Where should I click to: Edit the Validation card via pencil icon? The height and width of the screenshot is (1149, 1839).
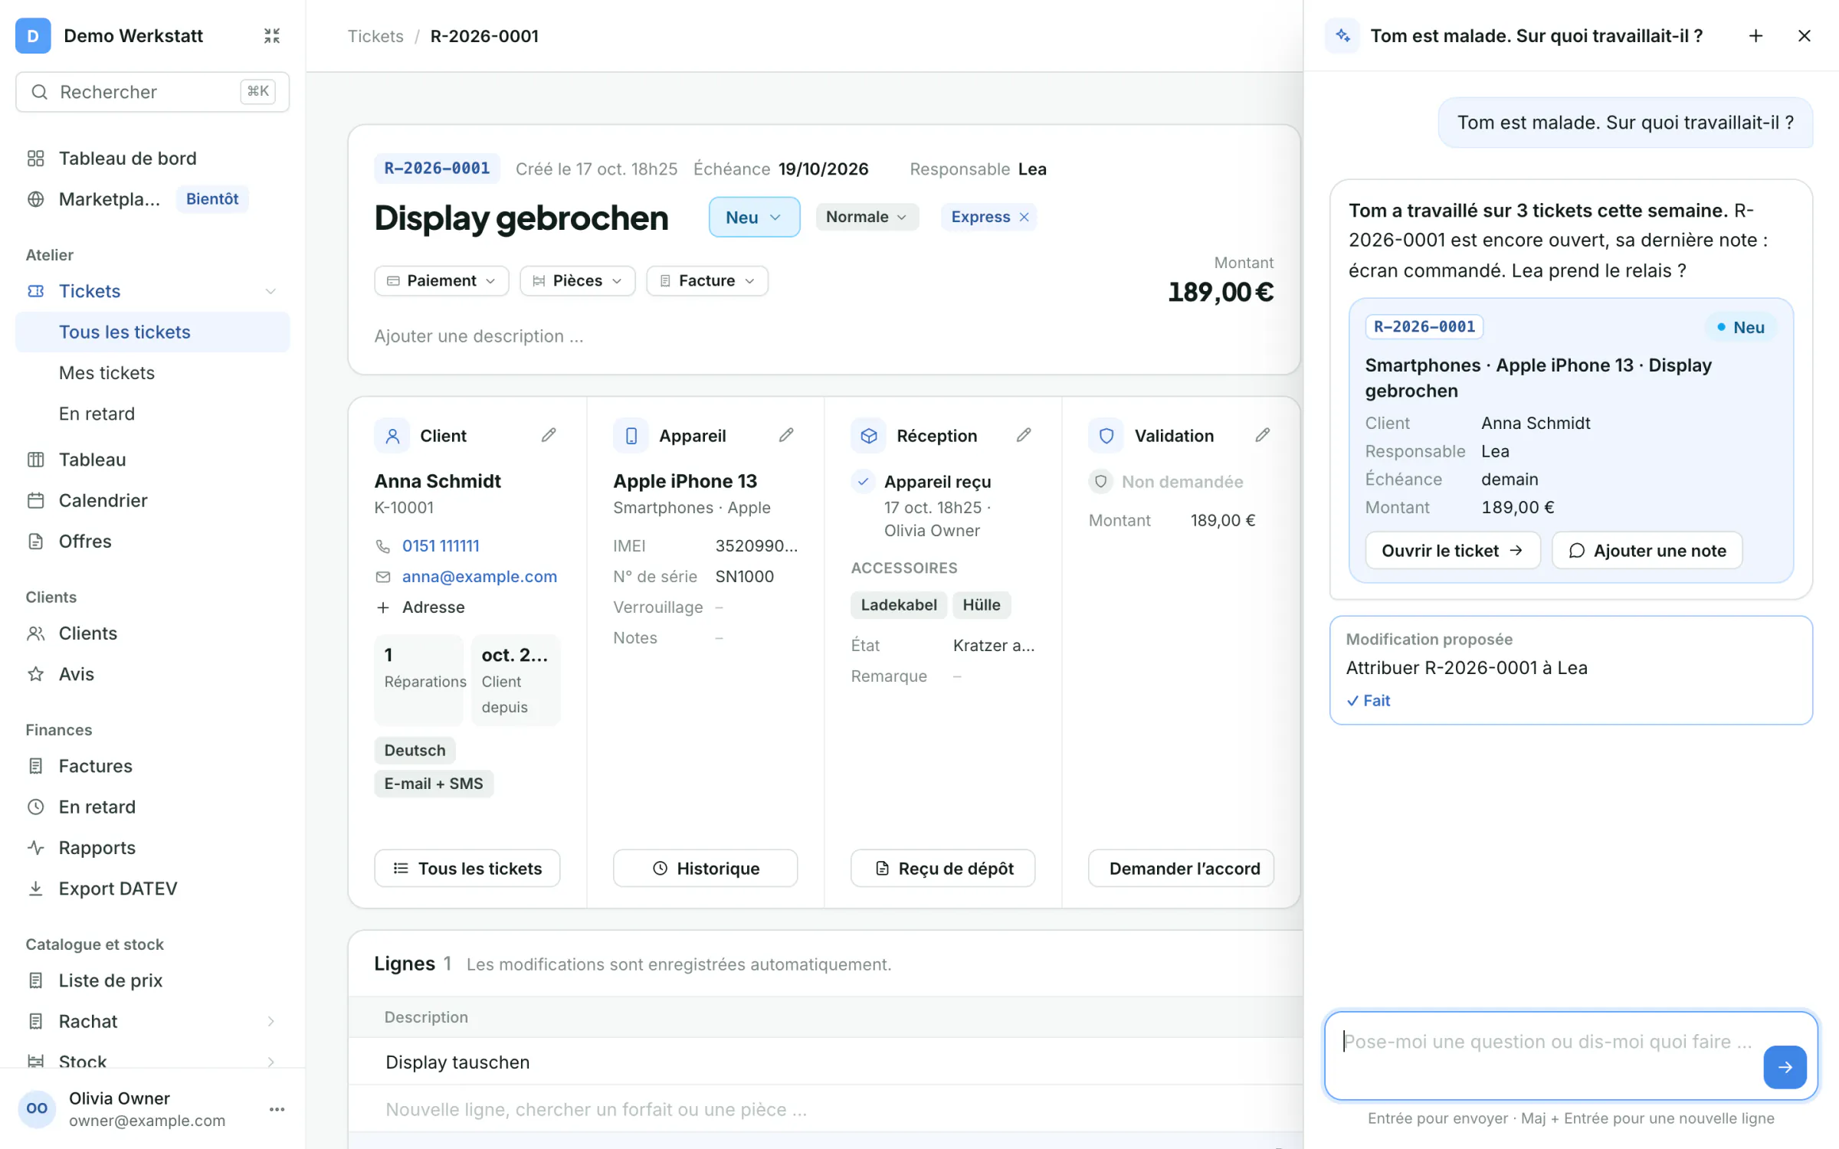1263,435
